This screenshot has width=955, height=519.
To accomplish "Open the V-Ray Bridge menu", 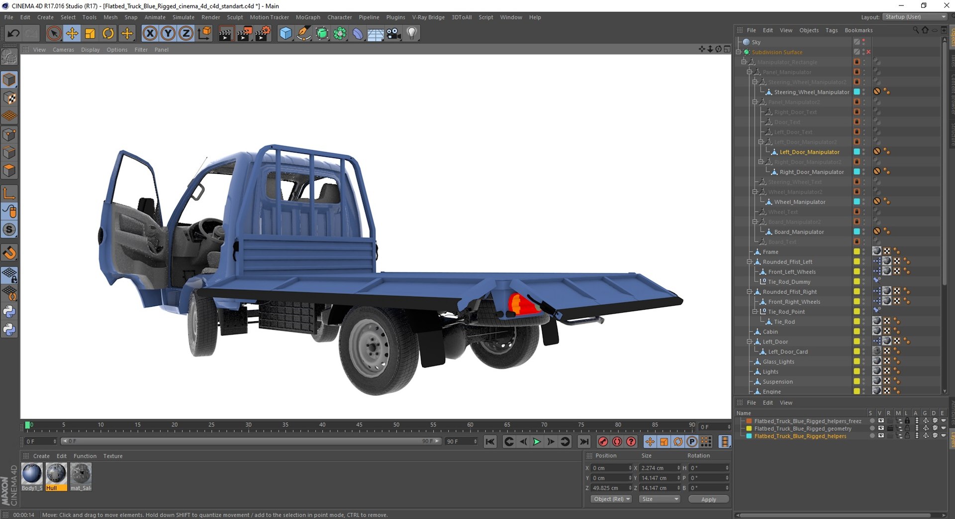I will (x=428, y=17).
